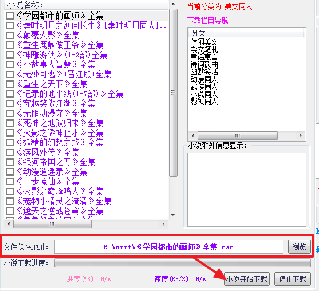Click the novel list scroll-up arrow
The image size is (319, 291).
pos(173,4)
